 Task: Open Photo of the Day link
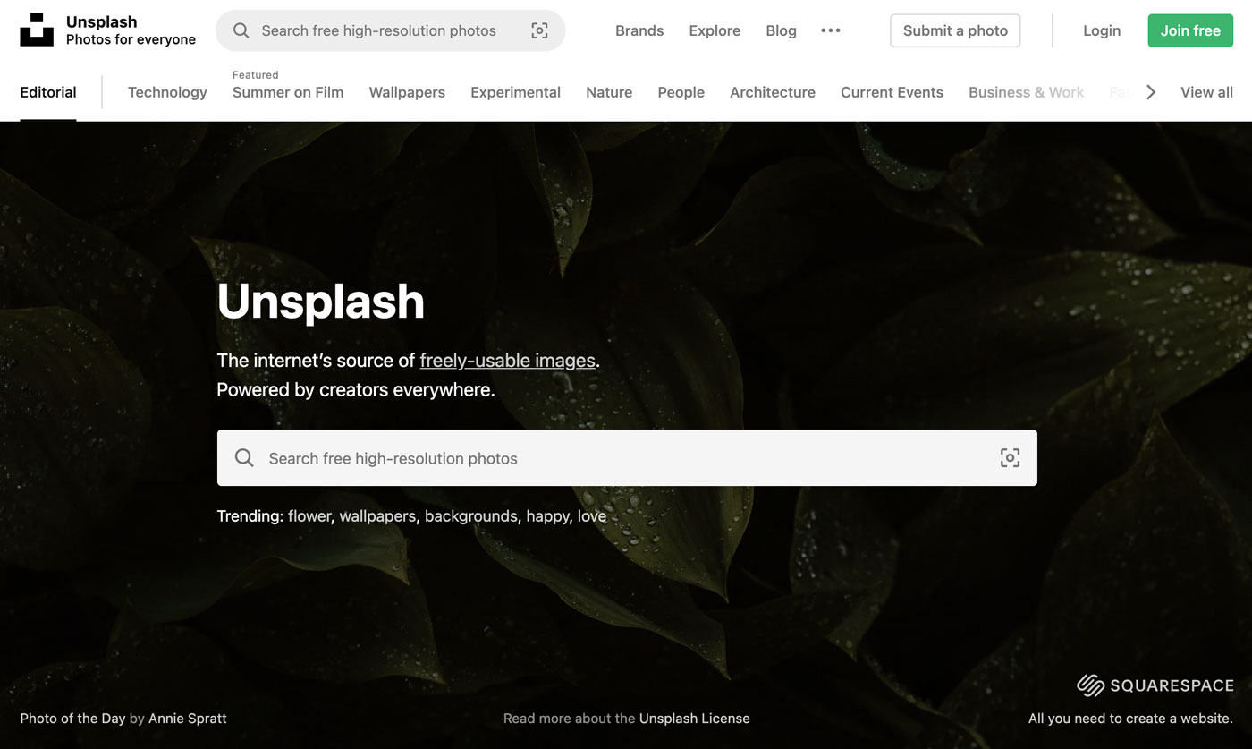pyautogui.click(x=72, y=718)
